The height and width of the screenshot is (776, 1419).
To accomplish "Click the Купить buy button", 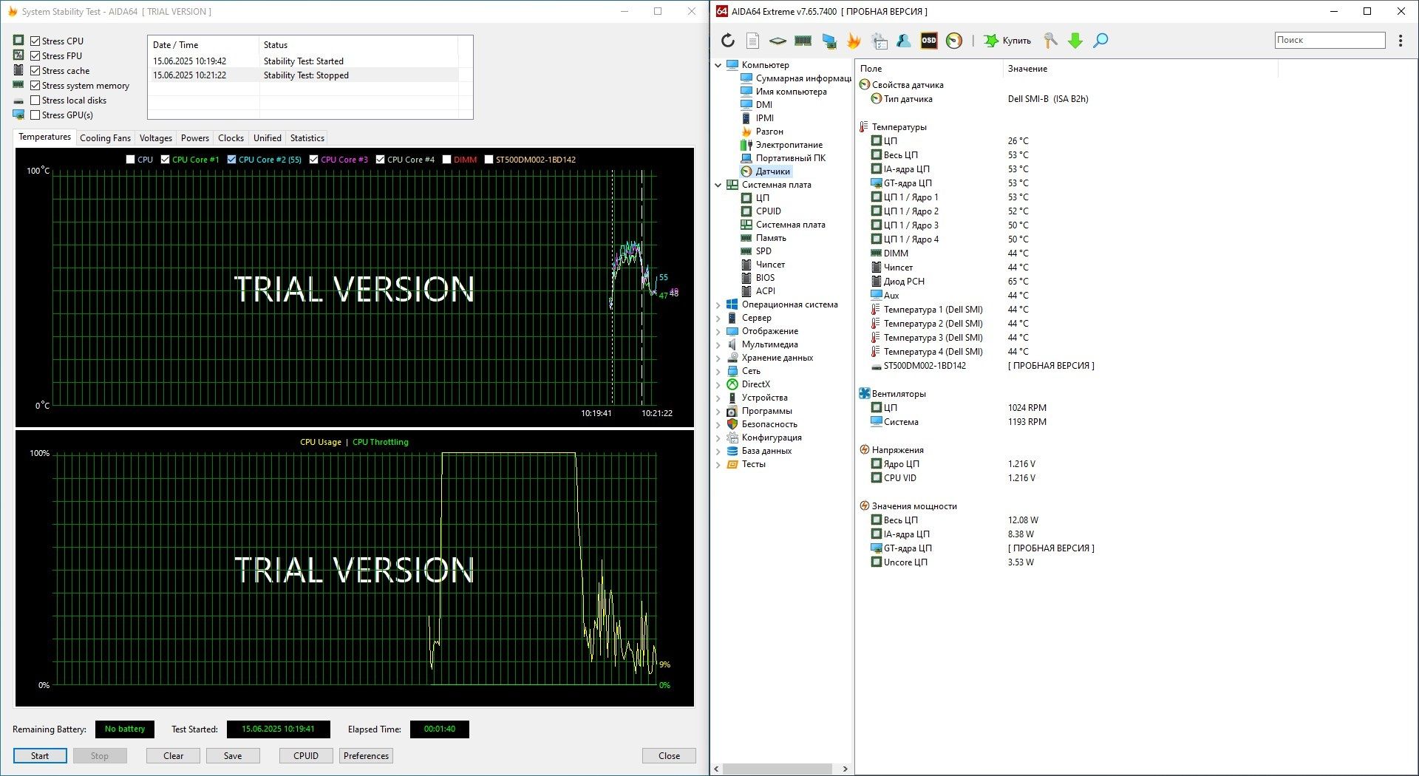I will 1007,41.
